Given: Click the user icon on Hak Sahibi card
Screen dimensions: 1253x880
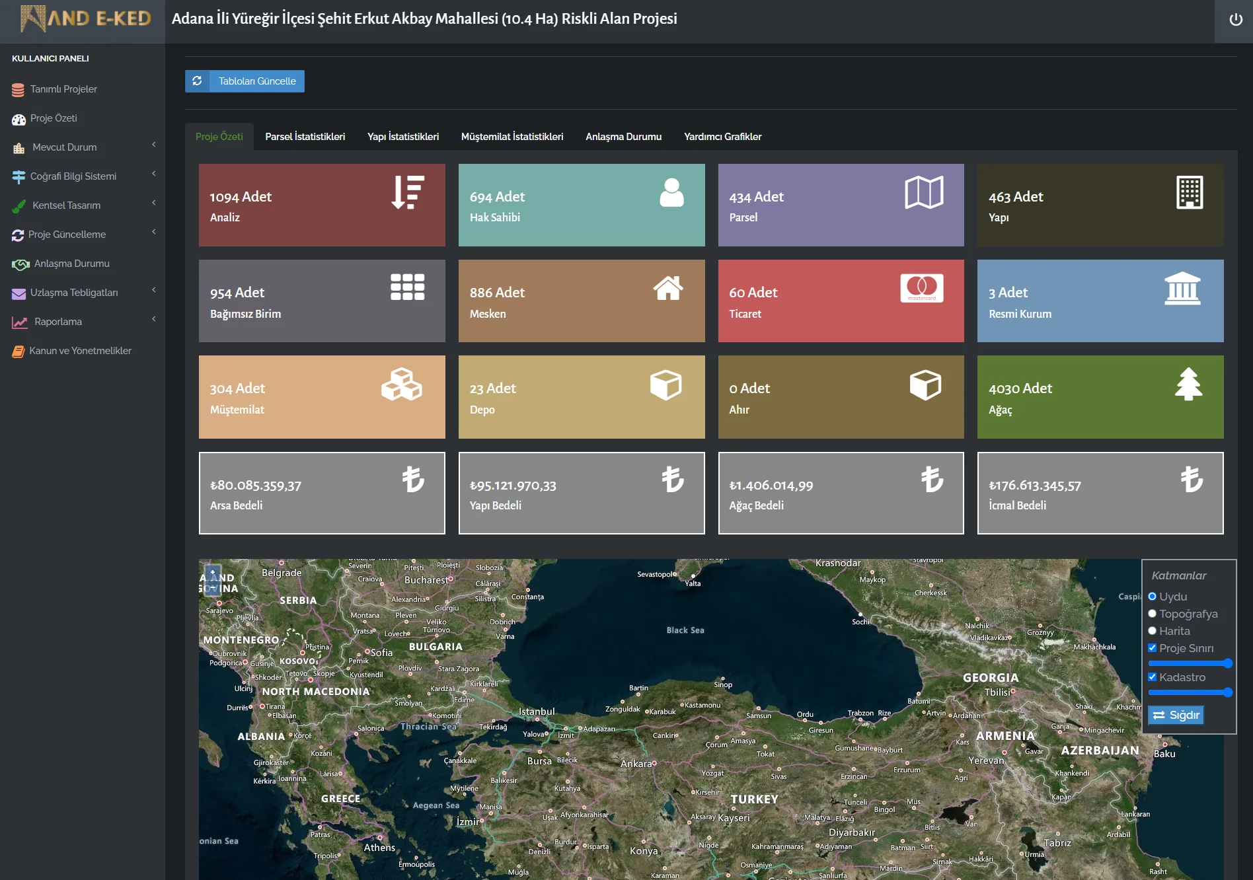Looking at the screenshot, I should click(671, 192).
